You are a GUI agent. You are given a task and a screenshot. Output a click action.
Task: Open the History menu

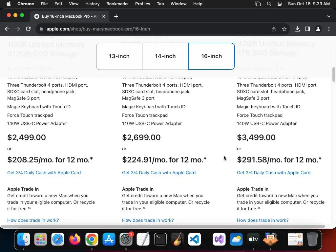92,4
